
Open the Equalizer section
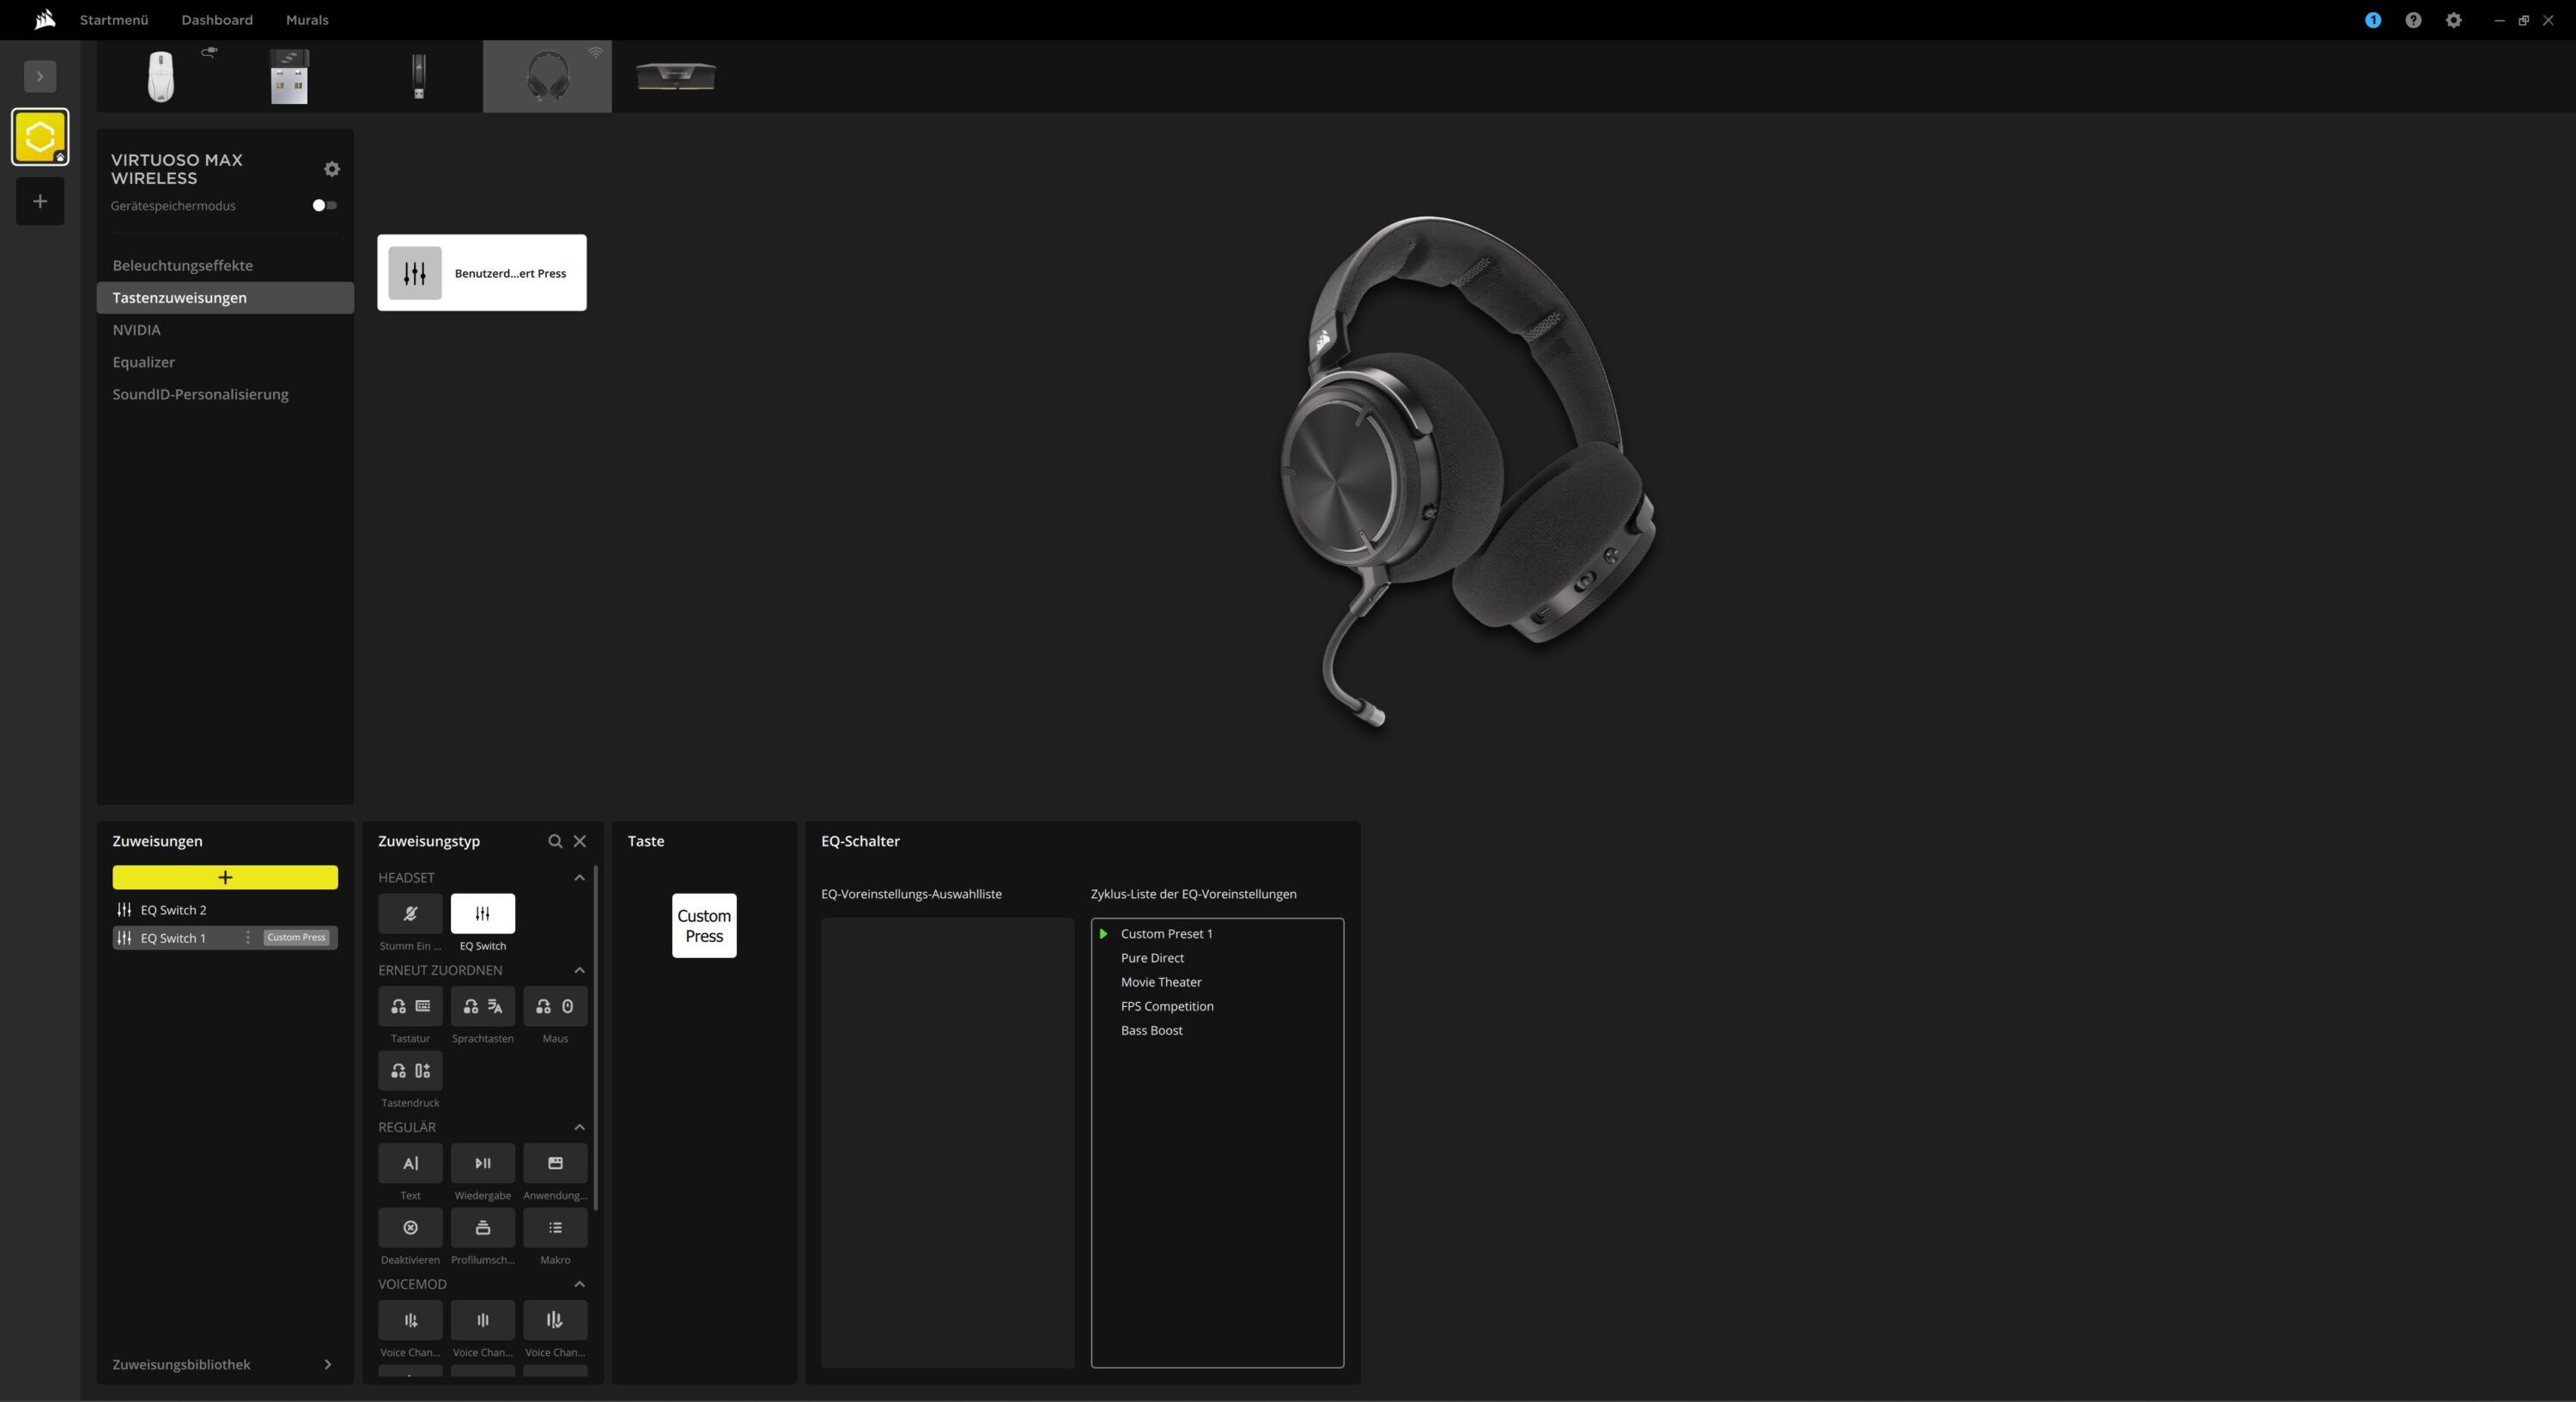coord(143,362)
